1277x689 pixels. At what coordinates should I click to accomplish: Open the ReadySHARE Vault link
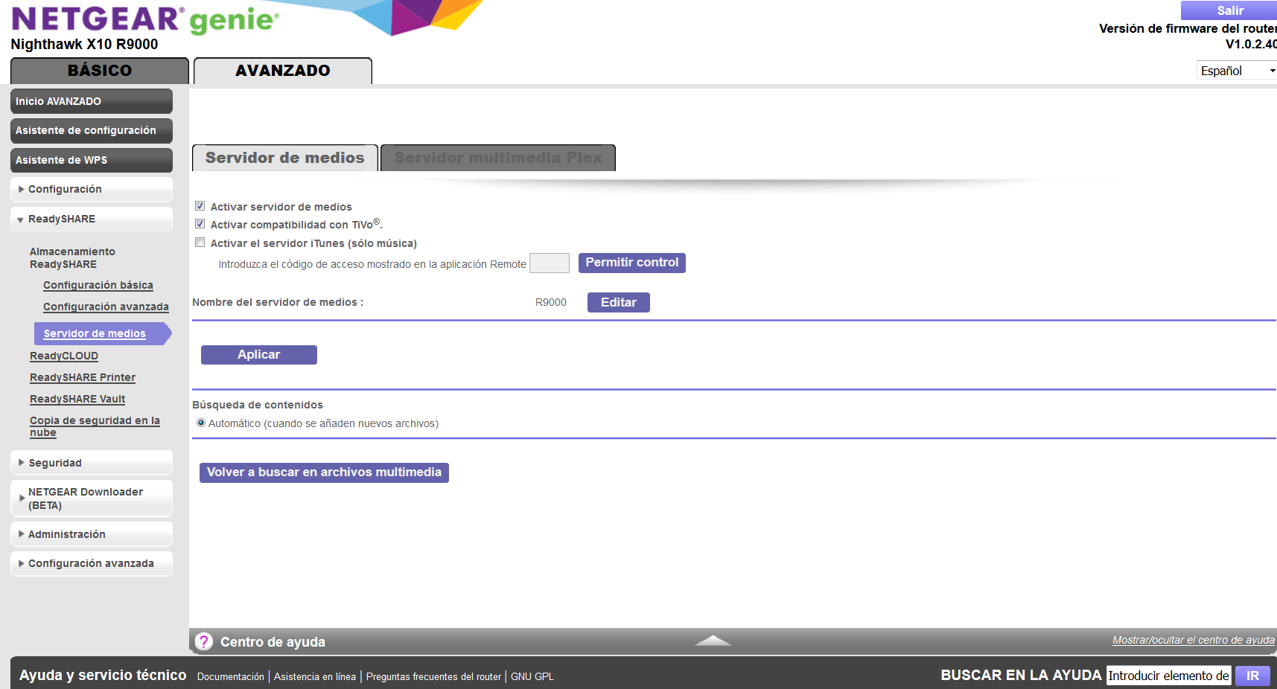[x=77, y=399]
